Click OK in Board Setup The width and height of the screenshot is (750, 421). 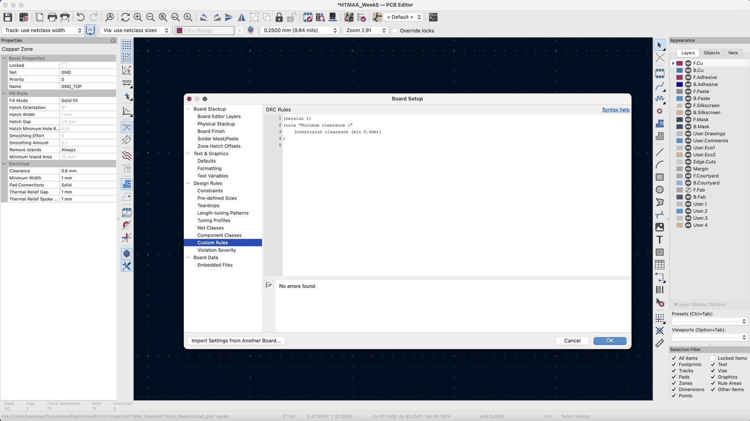click(610, 341)
